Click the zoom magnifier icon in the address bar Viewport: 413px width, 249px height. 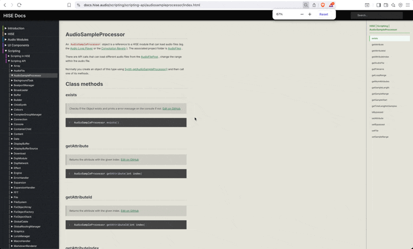point(306,5)
